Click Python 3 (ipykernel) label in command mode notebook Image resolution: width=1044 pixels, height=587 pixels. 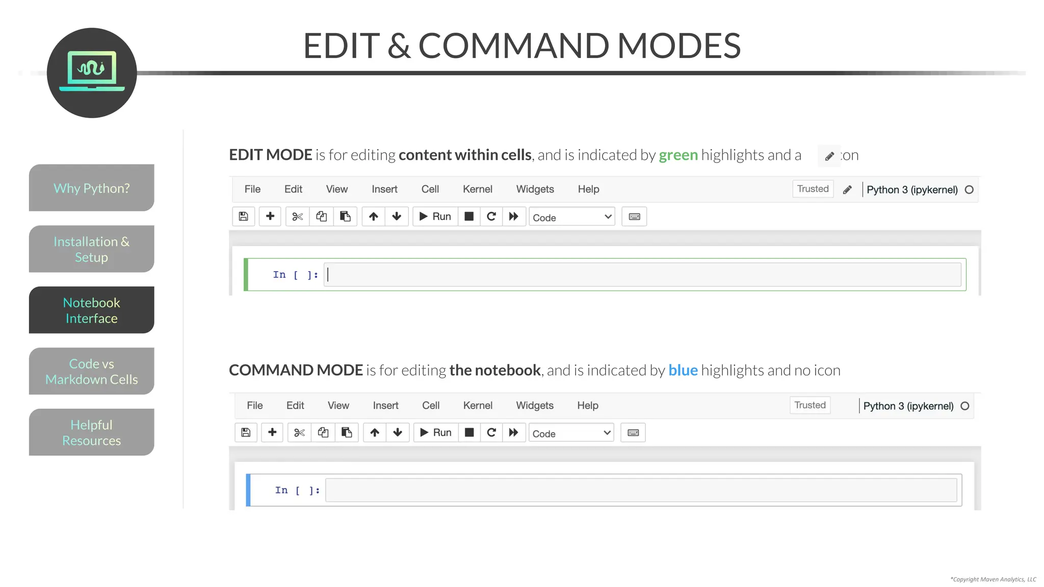908,406
